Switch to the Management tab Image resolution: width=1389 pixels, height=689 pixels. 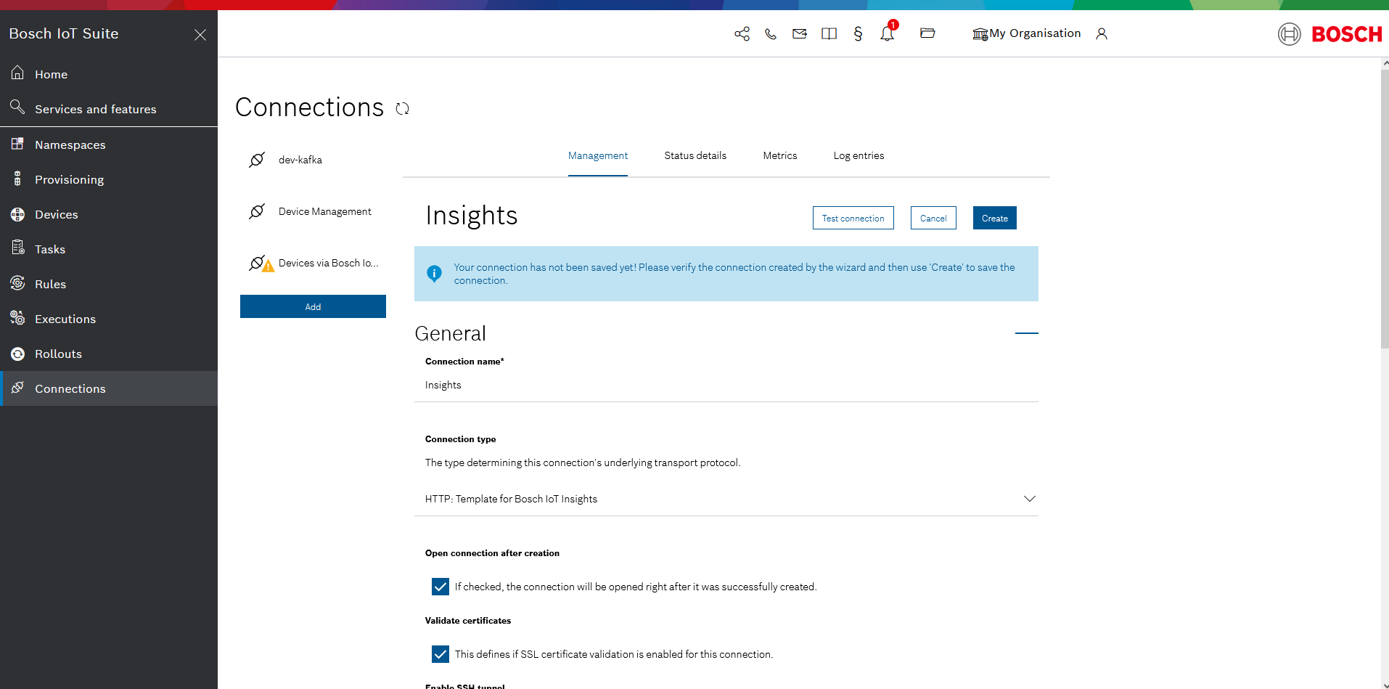tap(598, 156)
